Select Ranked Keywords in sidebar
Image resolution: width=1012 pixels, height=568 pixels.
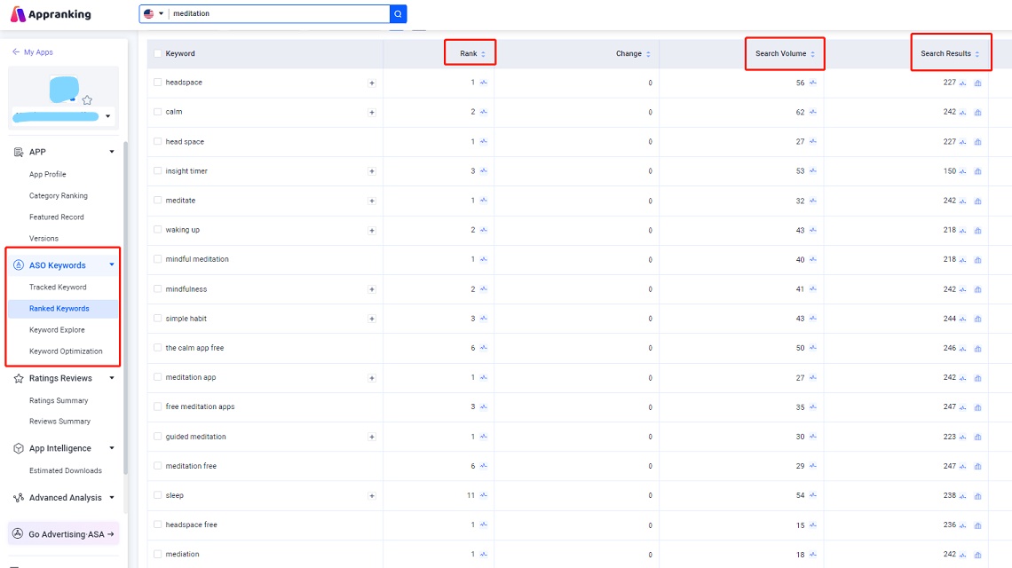click(63, 309)
